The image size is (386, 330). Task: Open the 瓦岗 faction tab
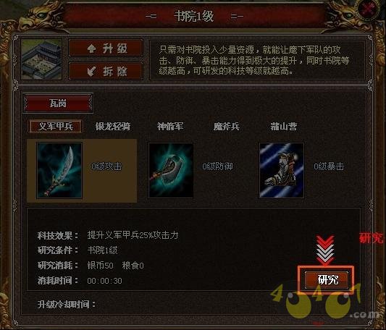click(58, 103)
